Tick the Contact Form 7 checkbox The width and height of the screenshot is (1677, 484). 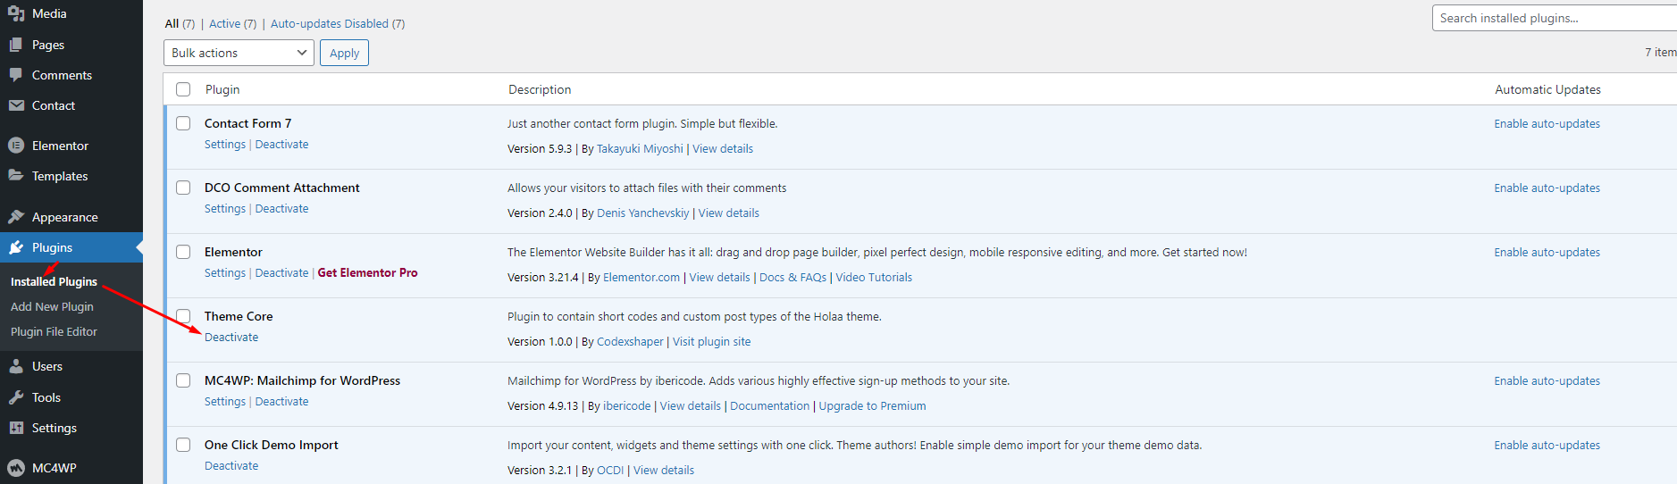tap(183, 123)
